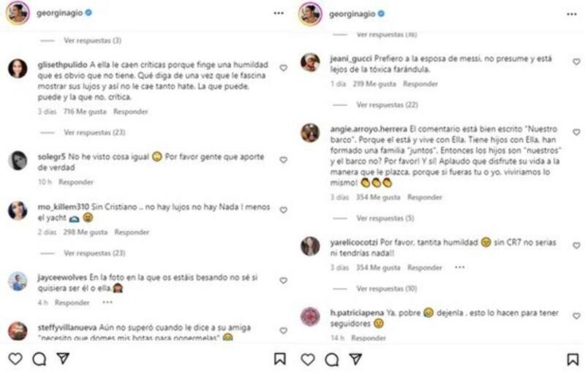Like the right post with heart icon

click(307, 359)
